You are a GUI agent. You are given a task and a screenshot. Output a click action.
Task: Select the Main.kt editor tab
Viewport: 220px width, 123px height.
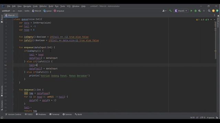(11, 15)
